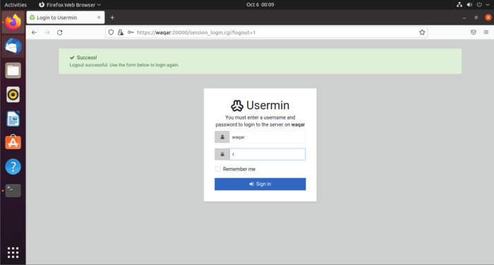Expand the Firefox Web Browser app menu
The image size is (494, 265).
click(70, 5)
